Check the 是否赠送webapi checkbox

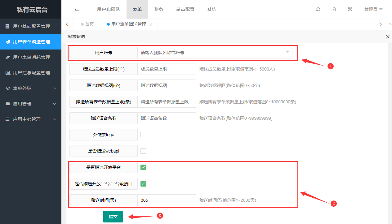tap(143, 151)
